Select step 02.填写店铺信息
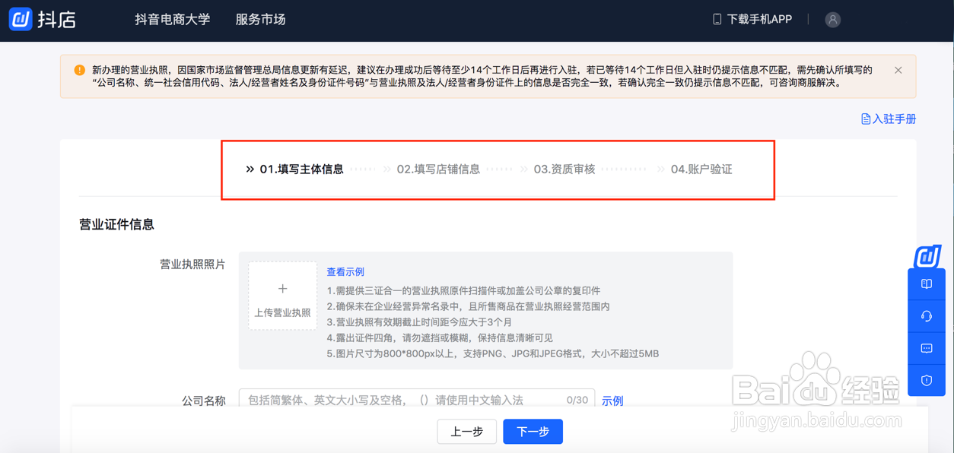This screenshot has height=453, width=954. tap(438, 169)
